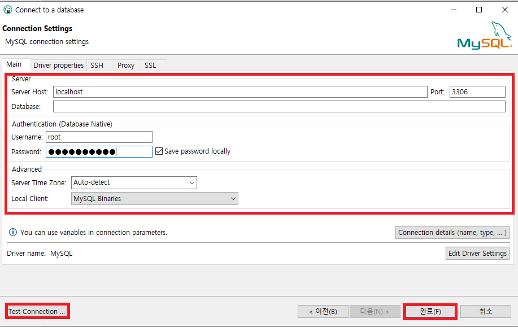This screenshot has width=518, height=327.
Task: Click the 완료(F) finish button
Action: click(x=430, y=312)
